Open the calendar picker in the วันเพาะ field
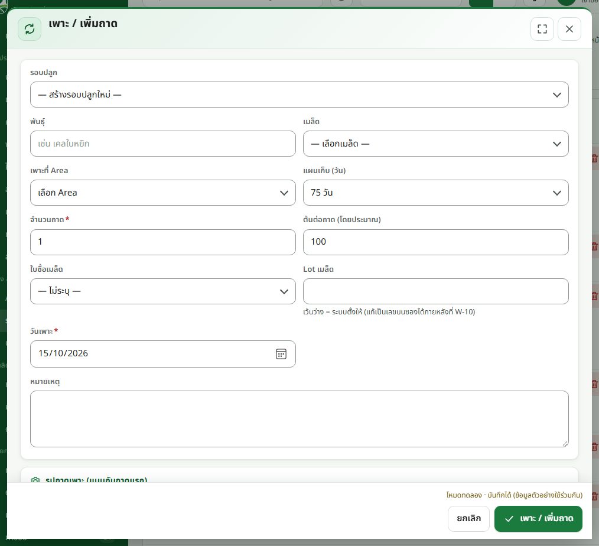The image size is (599, 546). tap(281, 354)
